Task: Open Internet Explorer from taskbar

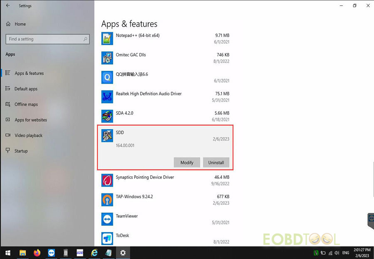Action: [94, 253]
